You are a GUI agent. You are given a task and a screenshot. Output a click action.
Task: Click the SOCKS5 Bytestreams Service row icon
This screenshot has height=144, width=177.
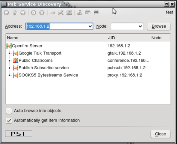(16, 75)
